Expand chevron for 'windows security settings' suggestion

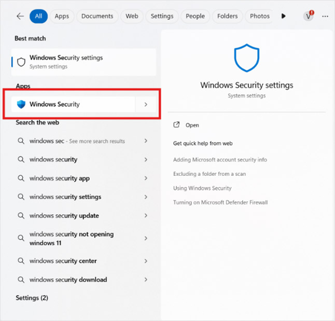(146, 197)
